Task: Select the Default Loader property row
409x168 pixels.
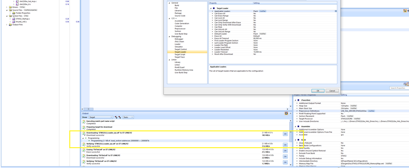Action: pyautogui.click(x=273, y=34)
